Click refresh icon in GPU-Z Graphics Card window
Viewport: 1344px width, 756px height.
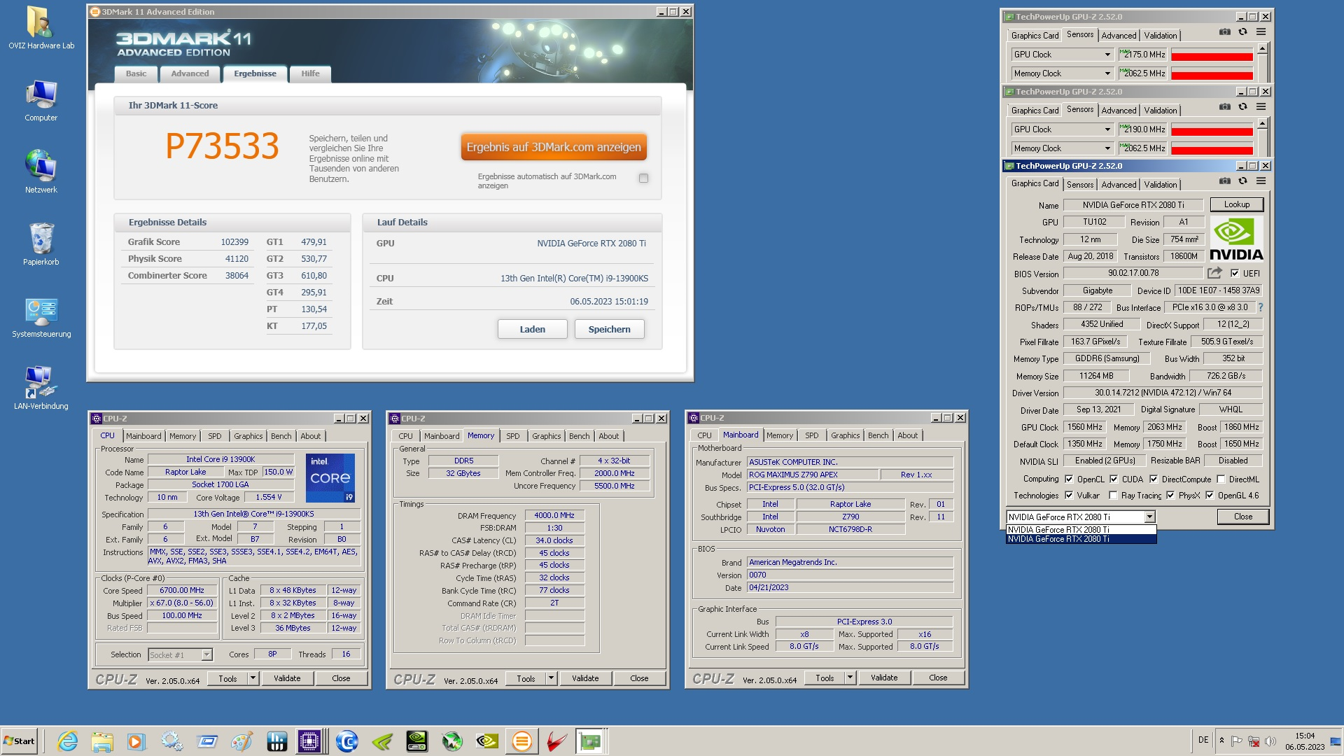(1242, 181)
